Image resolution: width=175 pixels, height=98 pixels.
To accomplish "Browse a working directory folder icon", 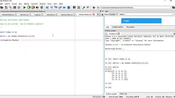I will tap(174, 7).
